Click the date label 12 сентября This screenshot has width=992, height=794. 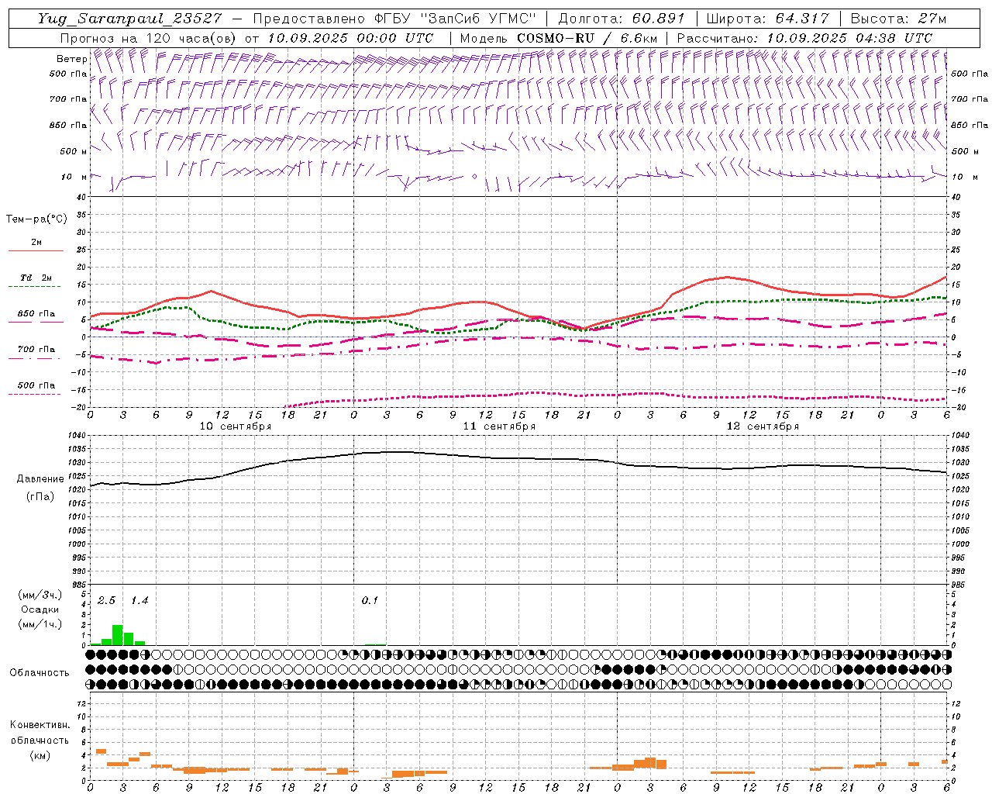click(x=763, y=426)
